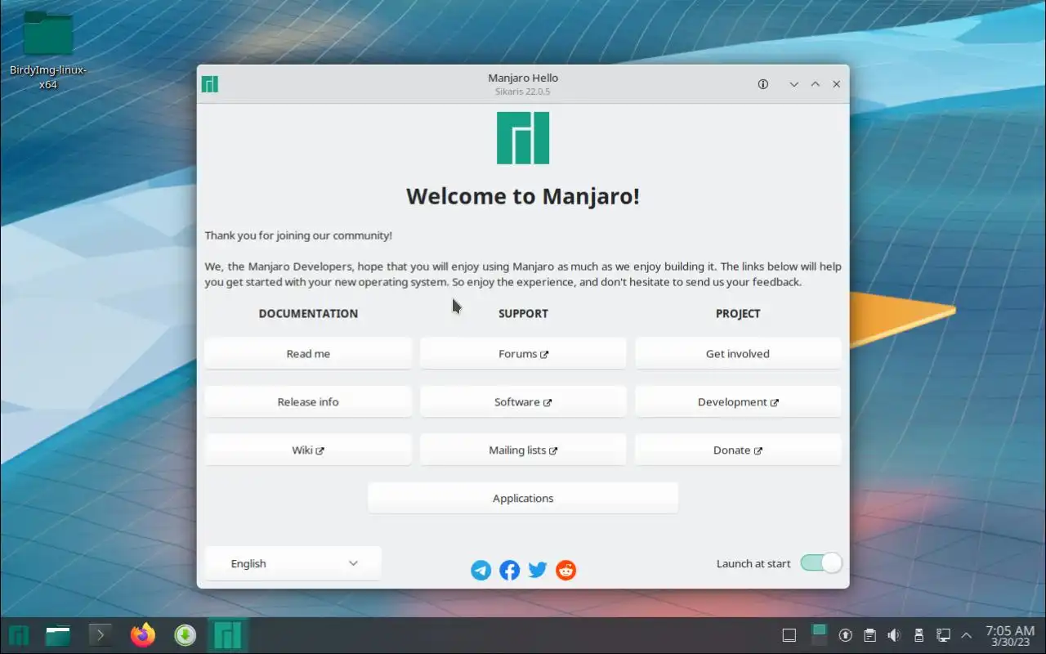Launch the terminal from the taskbar
Viewport: 1046px width, 654px height.
[x=100, y=635]
